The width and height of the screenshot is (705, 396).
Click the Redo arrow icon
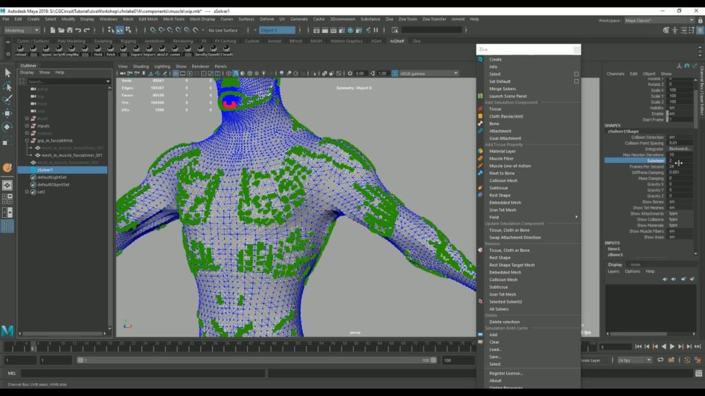[87, 30]
